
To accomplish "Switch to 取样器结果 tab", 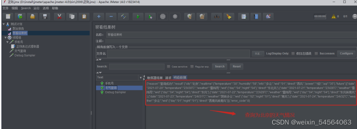I will pyautogui.click(x=155, y=78).
